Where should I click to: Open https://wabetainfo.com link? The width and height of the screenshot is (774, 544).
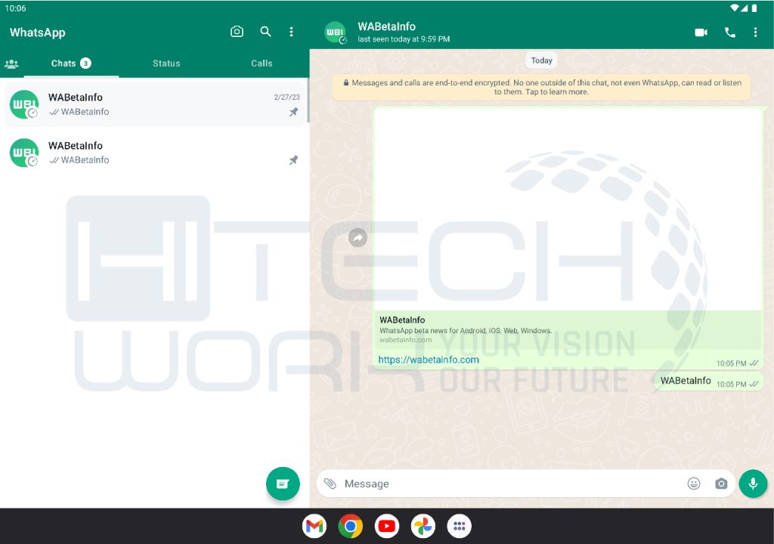[x=429, y=360]
